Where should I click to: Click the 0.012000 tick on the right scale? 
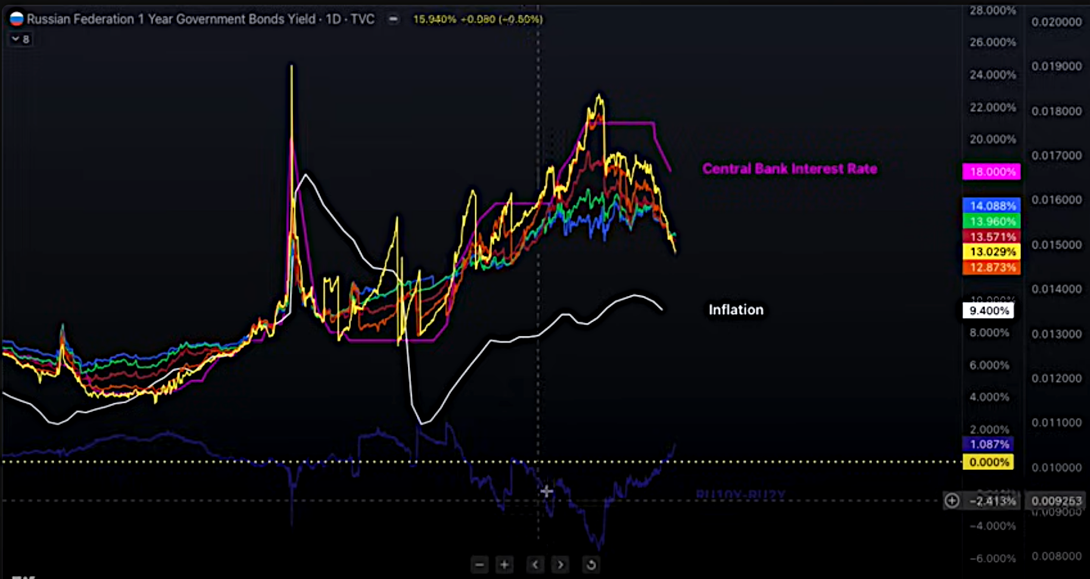[1057, 378]
